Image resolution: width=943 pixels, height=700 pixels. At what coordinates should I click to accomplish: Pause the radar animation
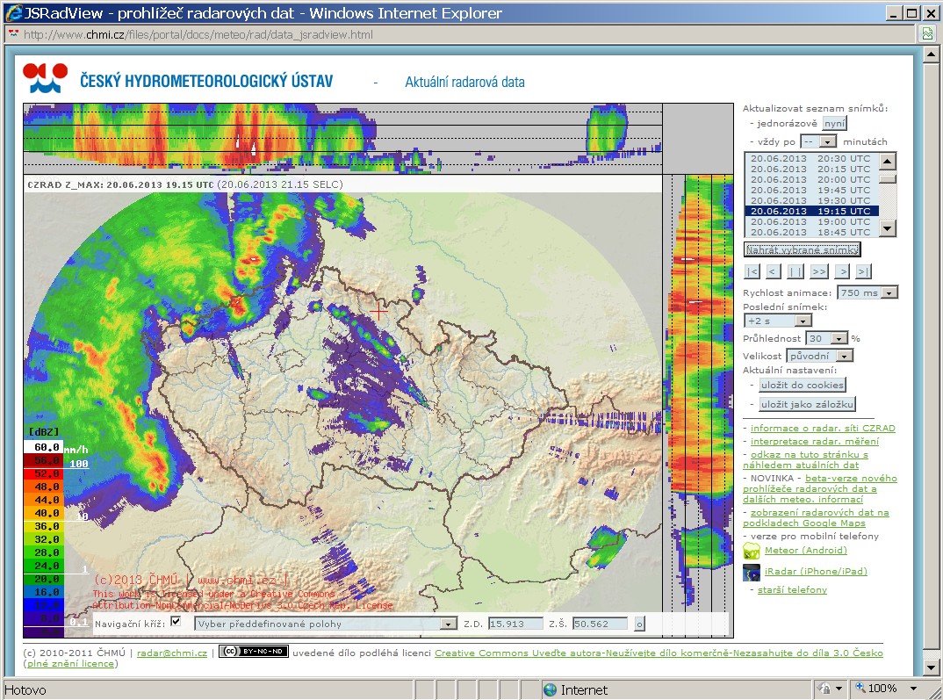pyautogui.click(x=795, y=271)
